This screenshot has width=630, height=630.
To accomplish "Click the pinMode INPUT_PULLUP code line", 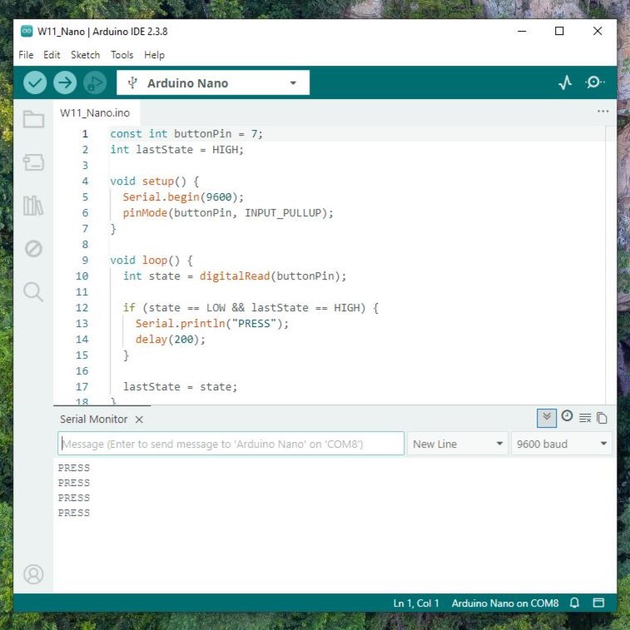I will click(x=228, y=213).
